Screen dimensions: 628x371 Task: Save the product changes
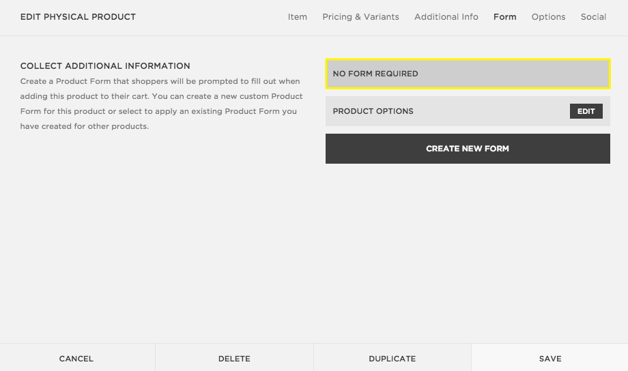click(549, 358)
